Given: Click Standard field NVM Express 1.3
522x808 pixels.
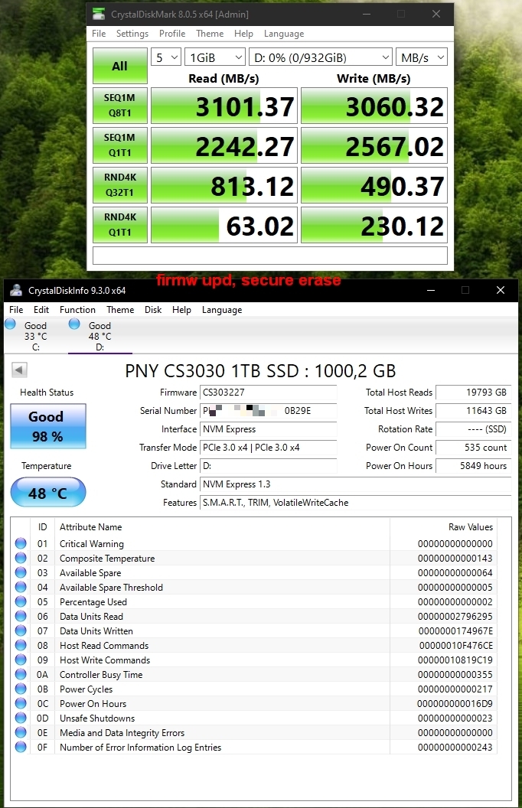Looking at the screenshot, I should click(356, 484).
